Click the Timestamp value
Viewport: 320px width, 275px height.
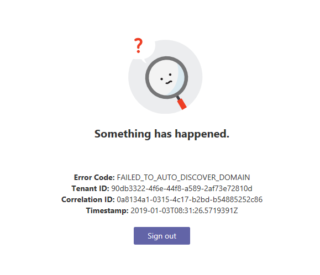coord(184,210)
